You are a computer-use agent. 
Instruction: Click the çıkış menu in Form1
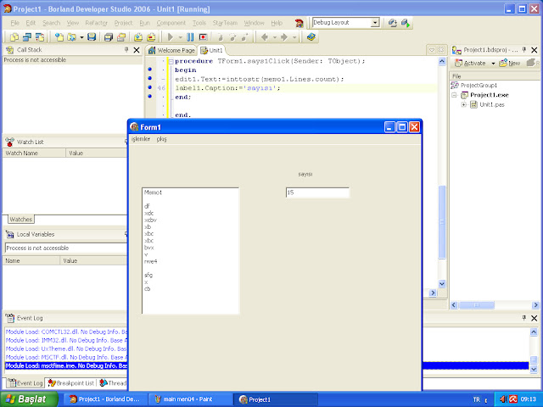[x=161, y=139]
